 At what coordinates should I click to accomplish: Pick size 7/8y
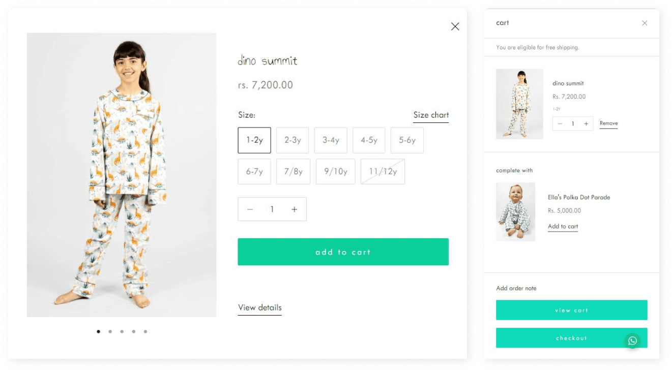(x=294, y=172)
